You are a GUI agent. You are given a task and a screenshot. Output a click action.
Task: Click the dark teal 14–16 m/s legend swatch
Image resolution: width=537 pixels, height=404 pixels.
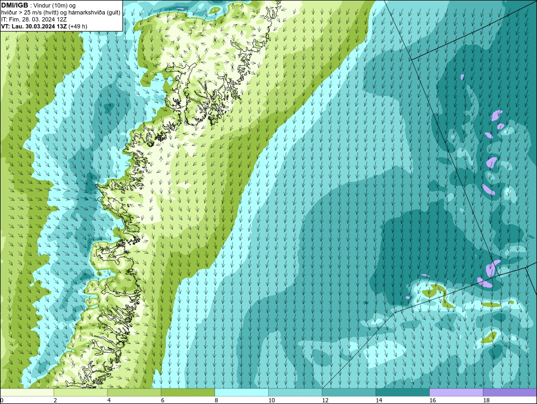[403, 392]
